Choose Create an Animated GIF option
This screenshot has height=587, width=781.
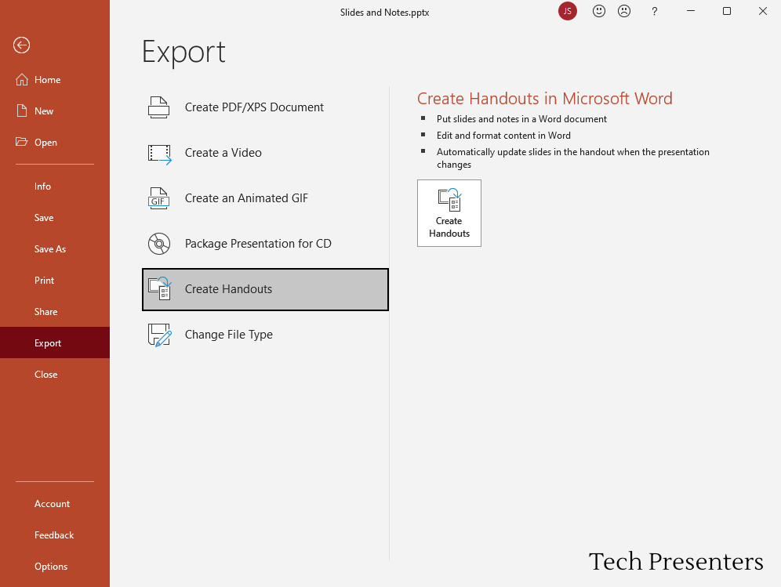pos(265,198)
